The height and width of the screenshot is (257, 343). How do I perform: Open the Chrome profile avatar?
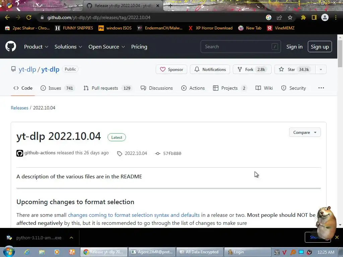point(325,17)
